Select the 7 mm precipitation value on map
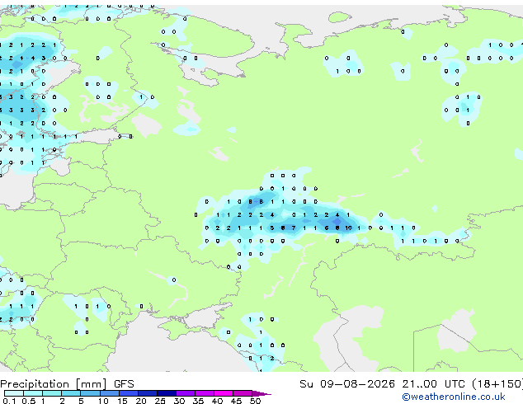523x404 pixels. (x=294, y=228)
